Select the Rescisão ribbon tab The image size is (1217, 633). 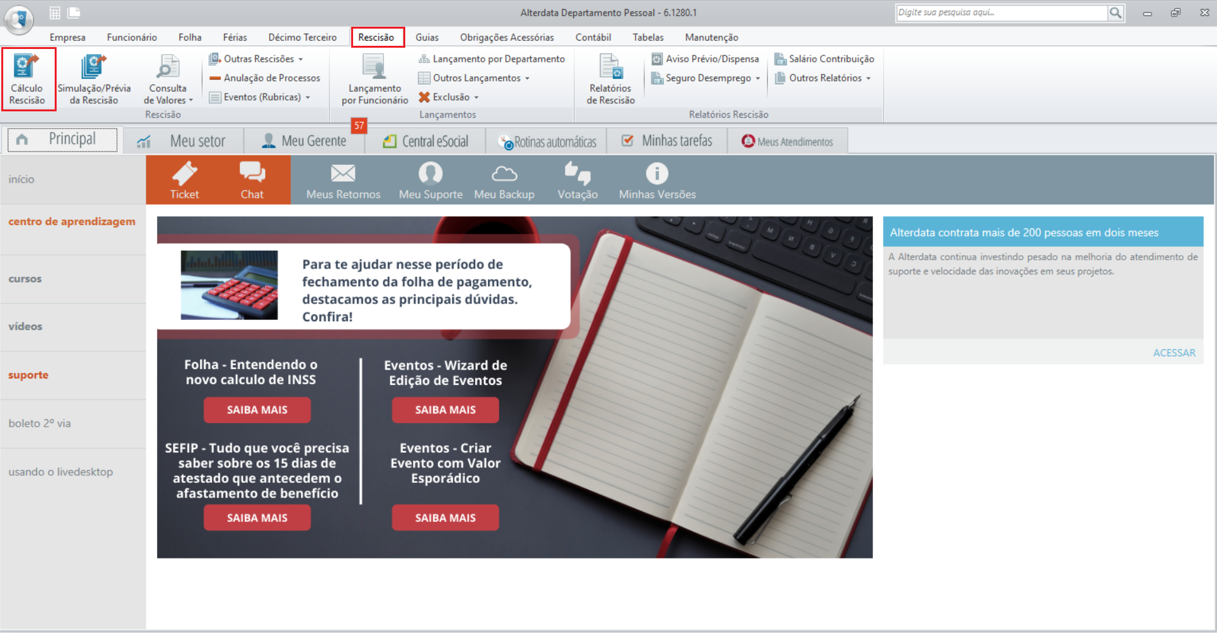click(377, 37)
